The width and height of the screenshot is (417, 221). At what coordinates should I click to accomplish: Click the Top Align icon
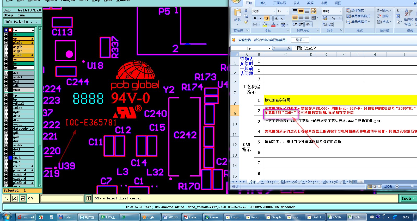click(x=295, y=11)
